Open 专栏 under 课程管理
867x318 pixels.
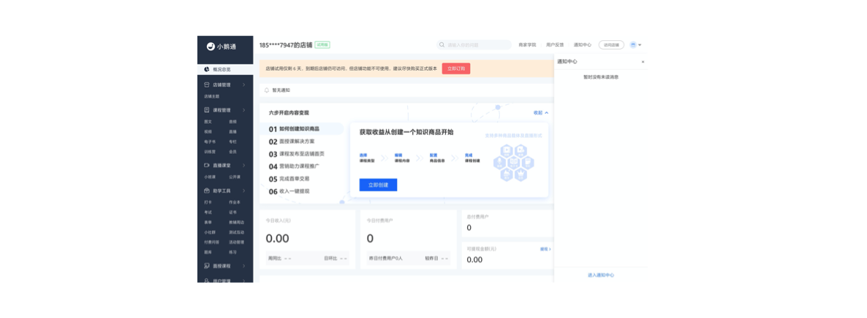click(232, 142)
